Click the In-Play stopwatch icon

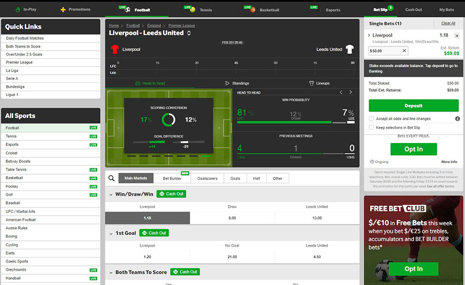[18, 10]
